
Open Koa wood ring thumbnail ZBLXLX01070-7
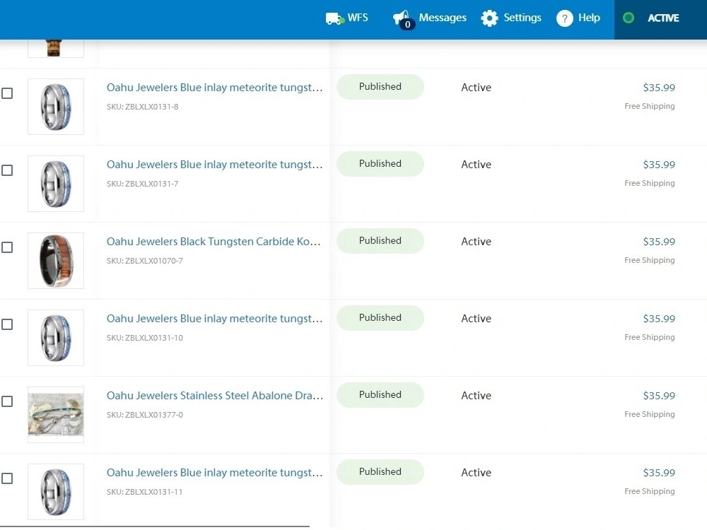[x=56, y=261]
